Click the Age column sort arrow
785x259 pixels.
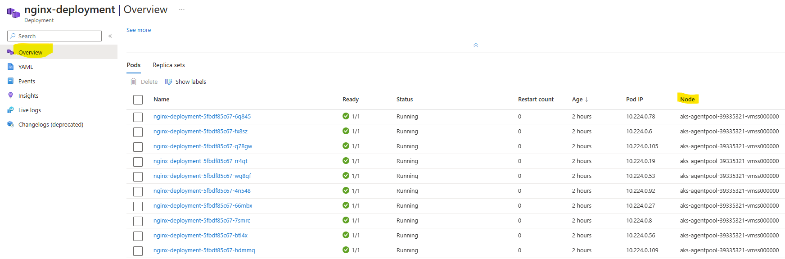586,100
